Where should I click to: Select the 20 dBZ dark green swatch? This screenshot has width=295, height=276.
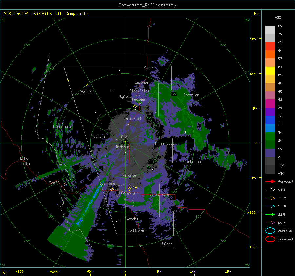[x=270, y=144]
